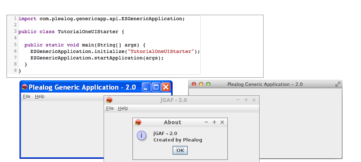Image resolution: width=361 pixels, height=162 pixels.
Task: Click class name TutorialOneUIStarter on line 3
Action: (x=88, y=32)
